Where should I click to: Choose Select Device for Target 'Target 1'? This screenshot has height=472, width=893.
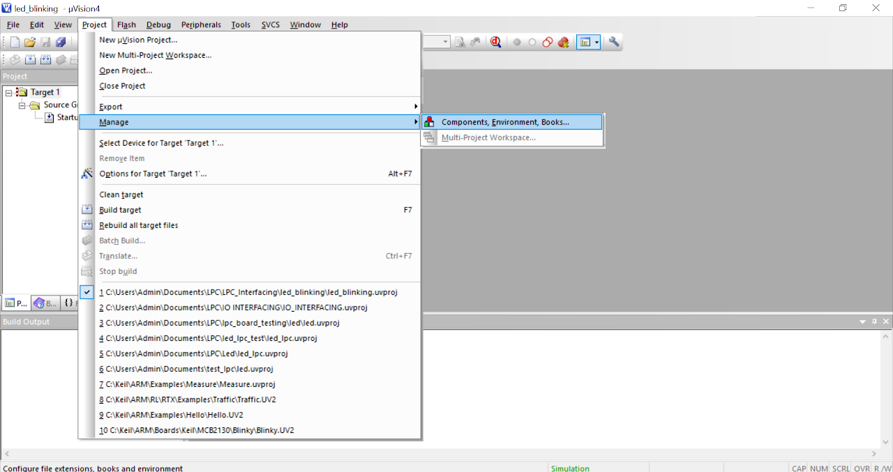(x=250, y=143)
